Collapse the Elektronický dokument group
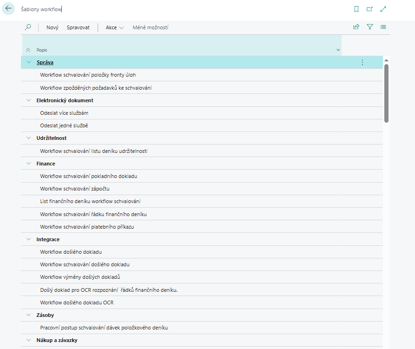 [29, 100]
